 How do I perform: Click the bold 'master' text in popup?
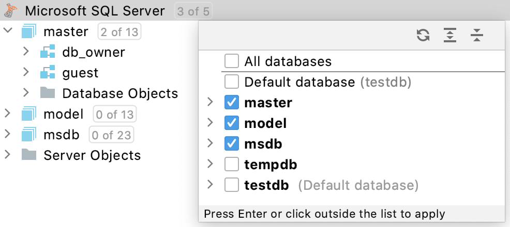coord(268,103)
